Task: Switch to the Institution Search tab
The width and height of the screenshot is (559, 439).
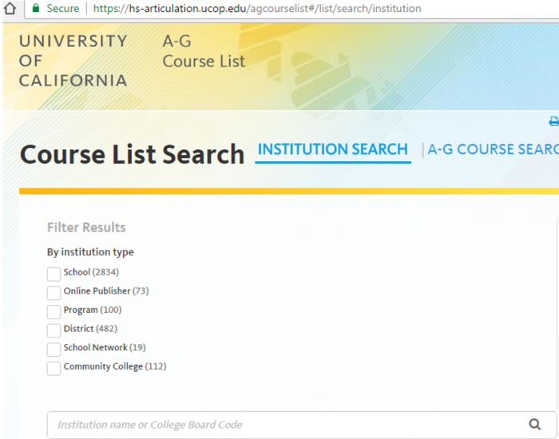Action: click(x=333, y=149)
